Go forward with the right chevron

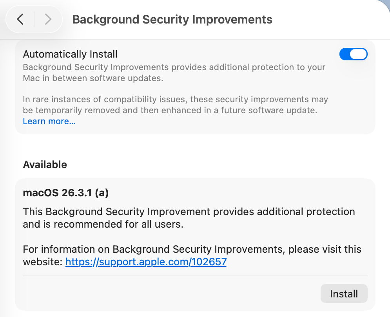(x=48, y=19)
